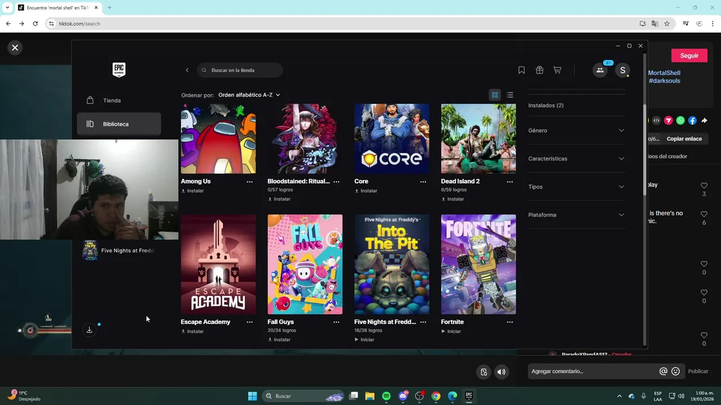
Task: Focus the Buscar en la tienda field
Action: 240,70
